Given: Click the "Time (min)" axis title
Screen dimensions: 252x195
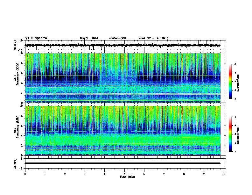Looking at the screenshot, I should (127, 177).
